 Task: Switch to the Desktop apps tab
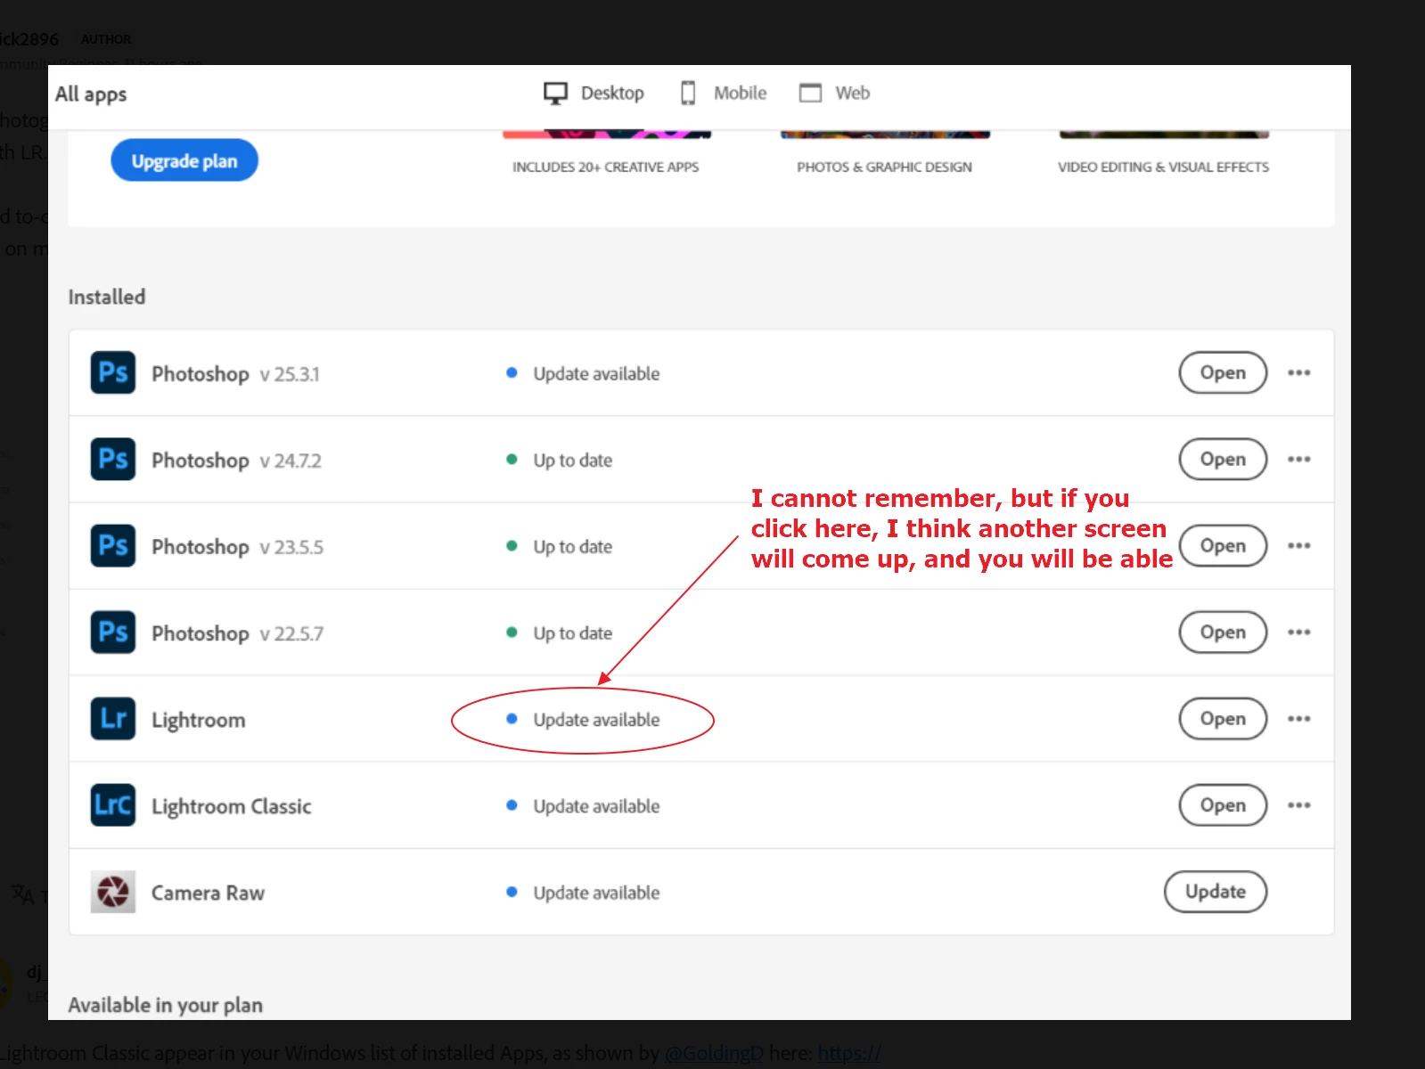[x=594, y=93]
